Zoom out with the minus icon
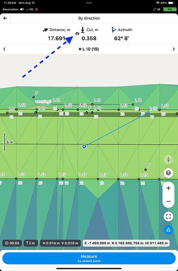This screenshot has width=178, height=271. (x=168, y=201)
